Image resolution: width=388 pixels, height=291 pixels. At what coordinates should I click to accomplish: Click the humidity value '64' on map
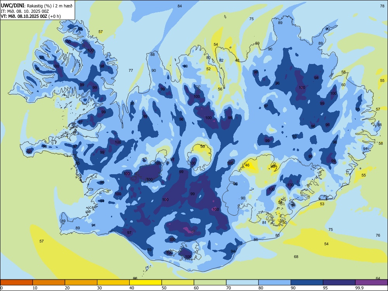(378, 278)
